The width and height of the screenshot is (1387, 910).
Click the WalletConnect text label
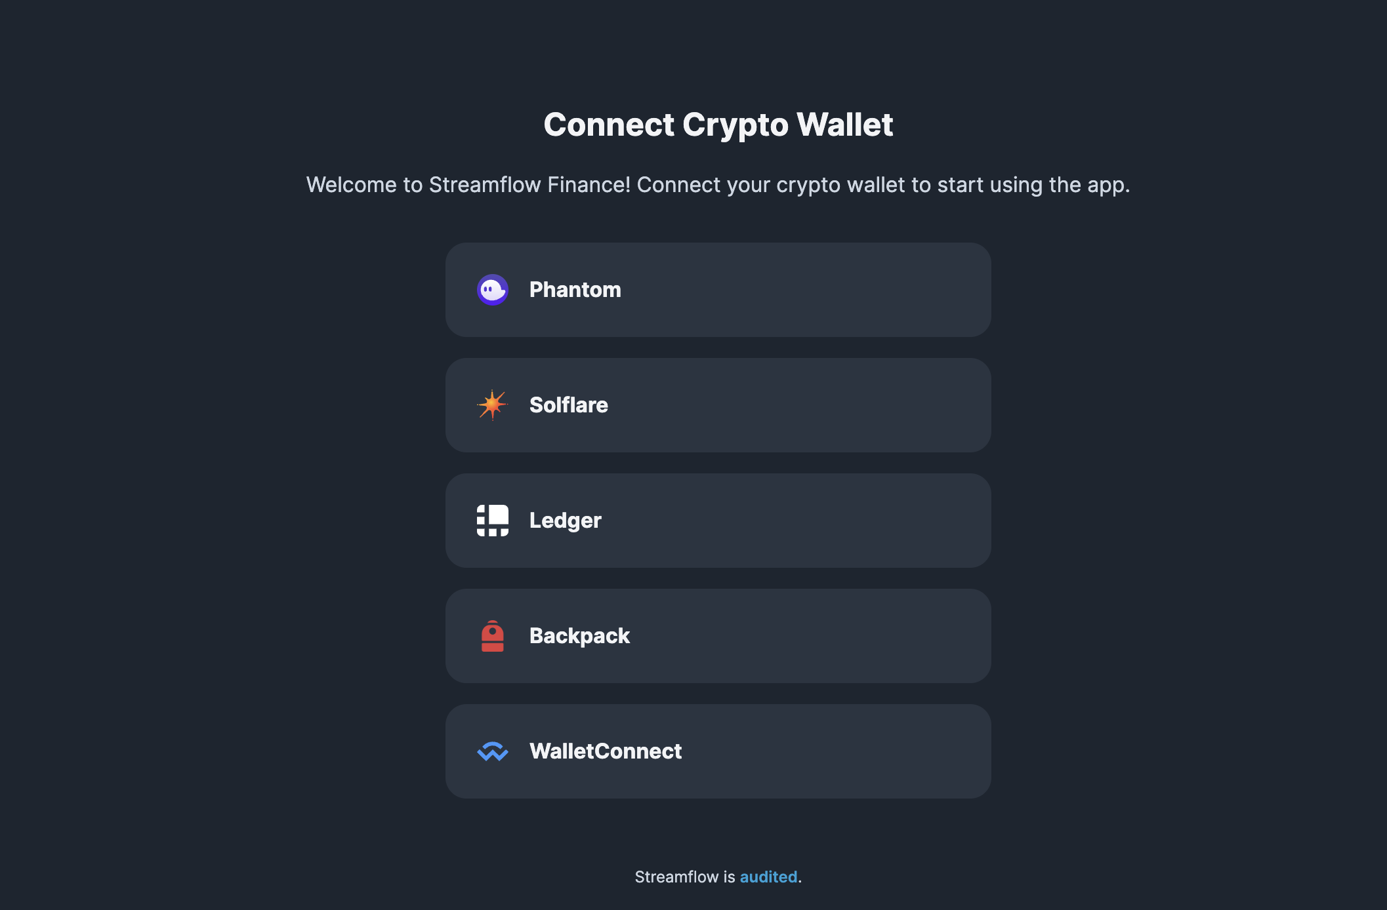(606, 751)
